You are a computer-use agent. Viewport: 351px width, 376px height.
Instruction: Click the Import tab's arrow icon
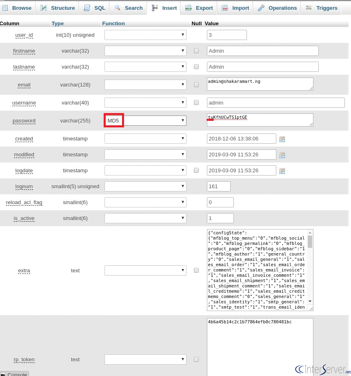coord(224,7)
